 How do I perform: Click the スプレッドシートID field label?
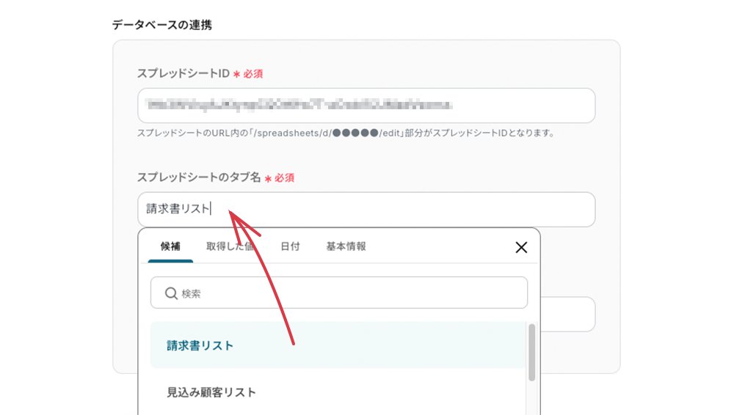[x=183, y=73]
